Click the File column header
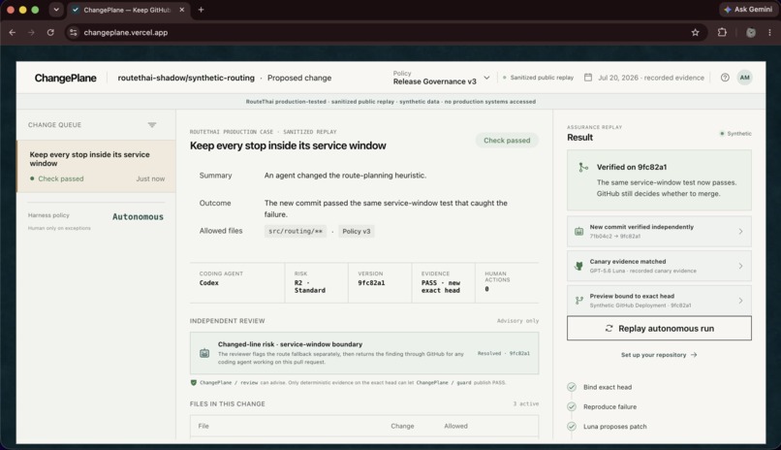 [x=203, y=426]
